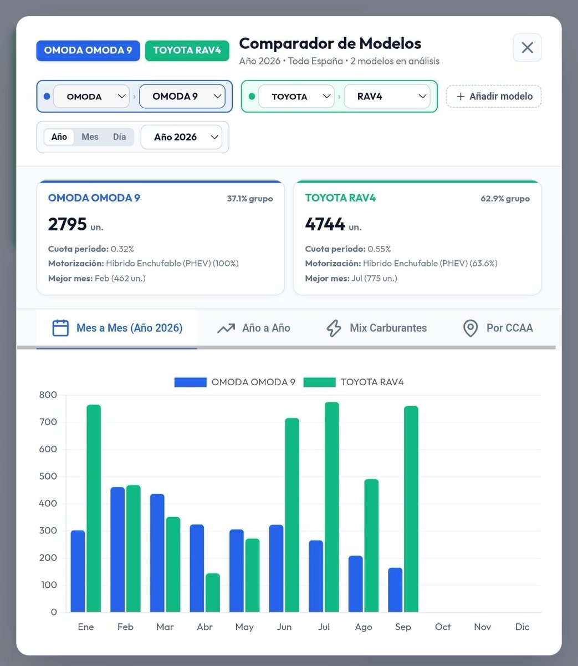The width and height of the screenshot is (578, 666).
Task: Open the OMODA 9 model dropdown
Action: (182, 97)
